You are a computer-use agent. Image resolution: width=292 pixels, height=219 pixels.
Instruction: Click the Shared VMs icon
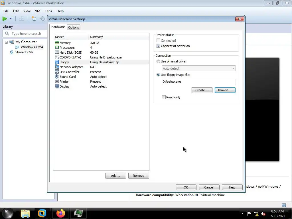12,52
